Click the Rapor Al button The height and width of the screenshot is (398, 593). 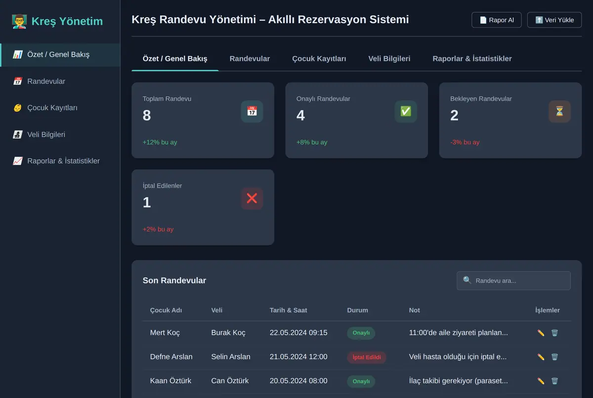coord(497,20)
